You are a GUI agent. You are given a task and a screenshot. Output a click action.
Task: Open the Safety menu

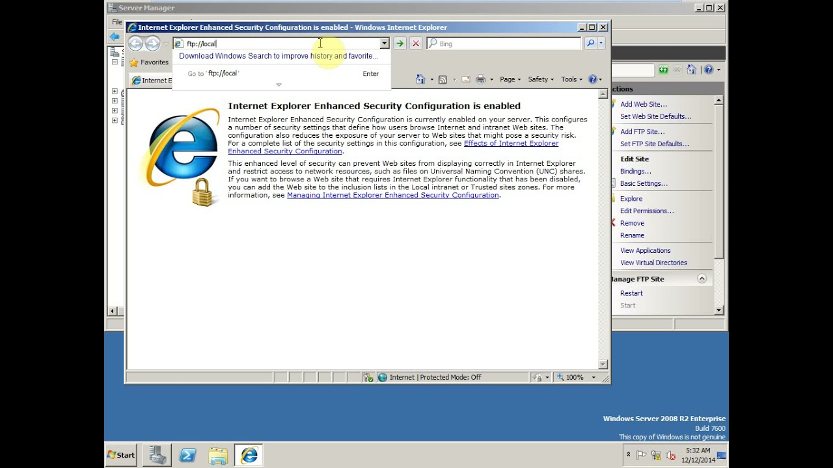pos(541,79)
